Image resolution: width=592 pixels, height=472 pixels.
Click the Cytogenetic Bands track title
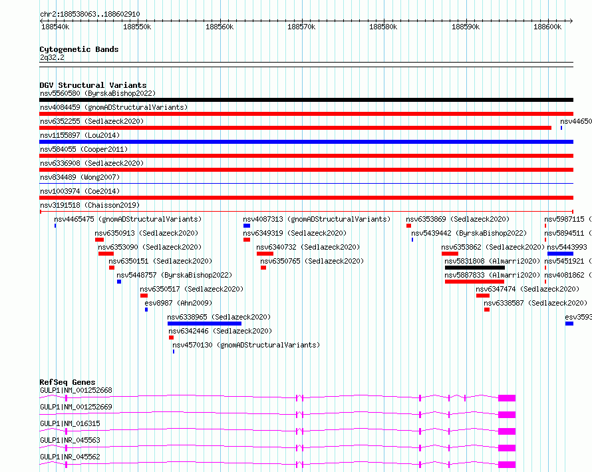79,49
